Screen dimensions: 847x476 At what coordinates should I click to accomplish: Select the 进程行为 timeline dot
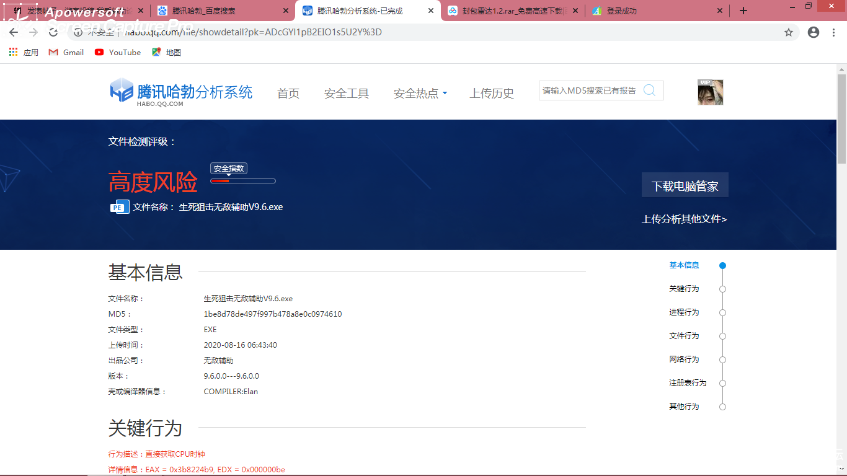tap(722, 313)
